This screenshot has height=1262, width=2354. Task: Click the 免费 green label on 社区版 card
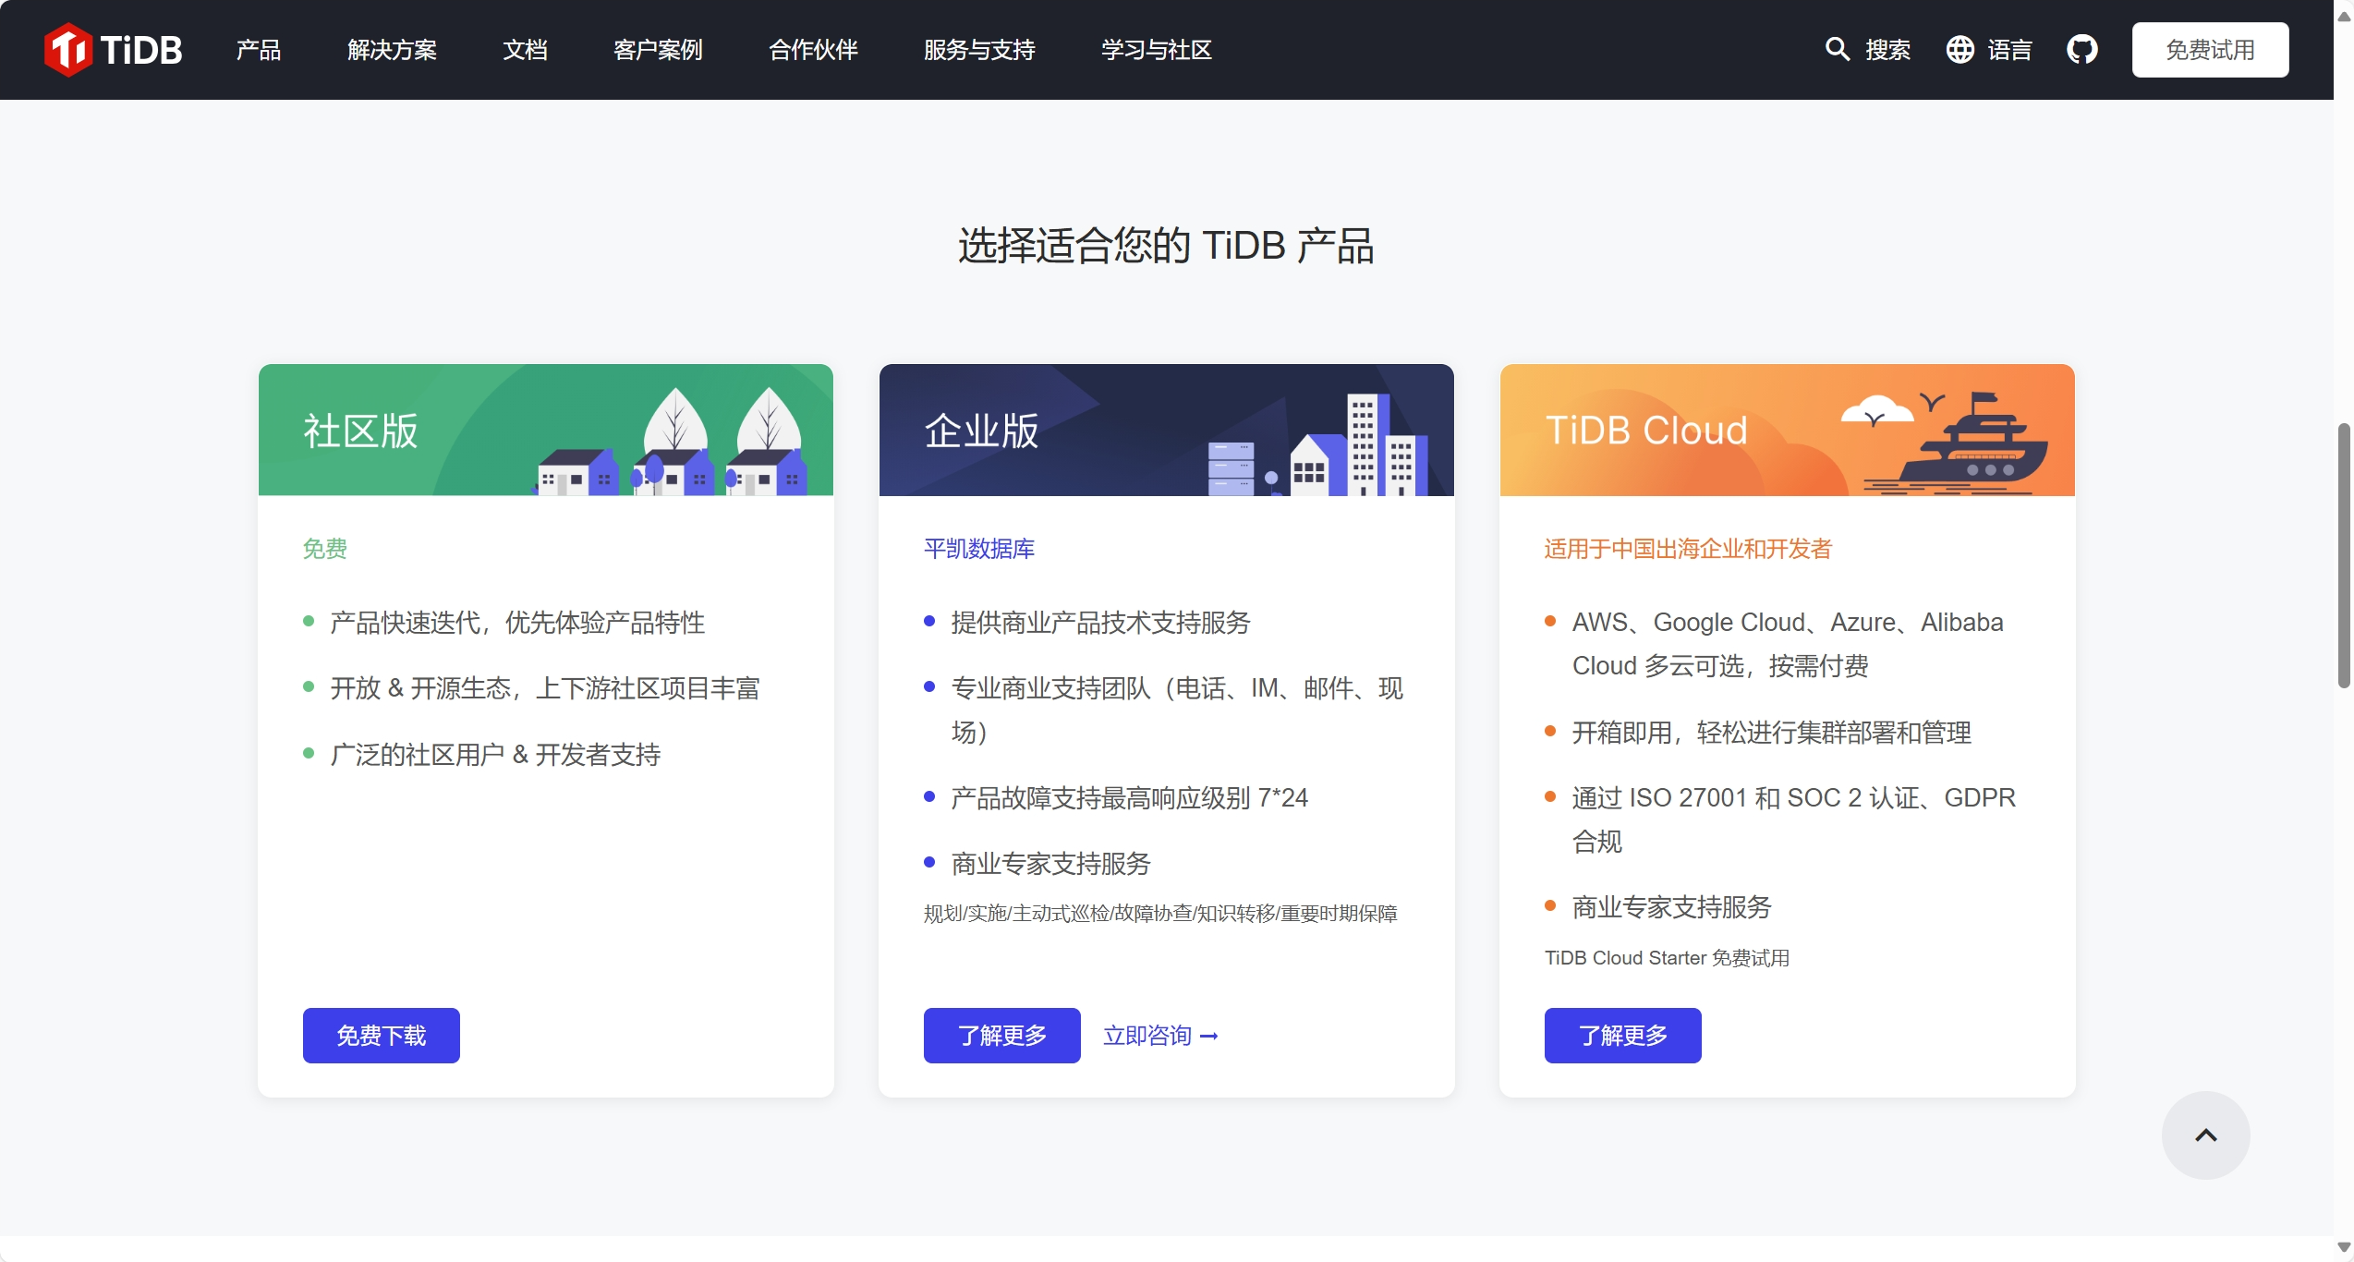point(325,549)
